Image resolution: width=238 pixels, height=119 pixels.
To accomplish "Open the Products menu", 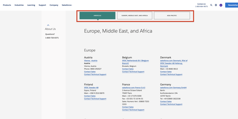I will point(7,5).
